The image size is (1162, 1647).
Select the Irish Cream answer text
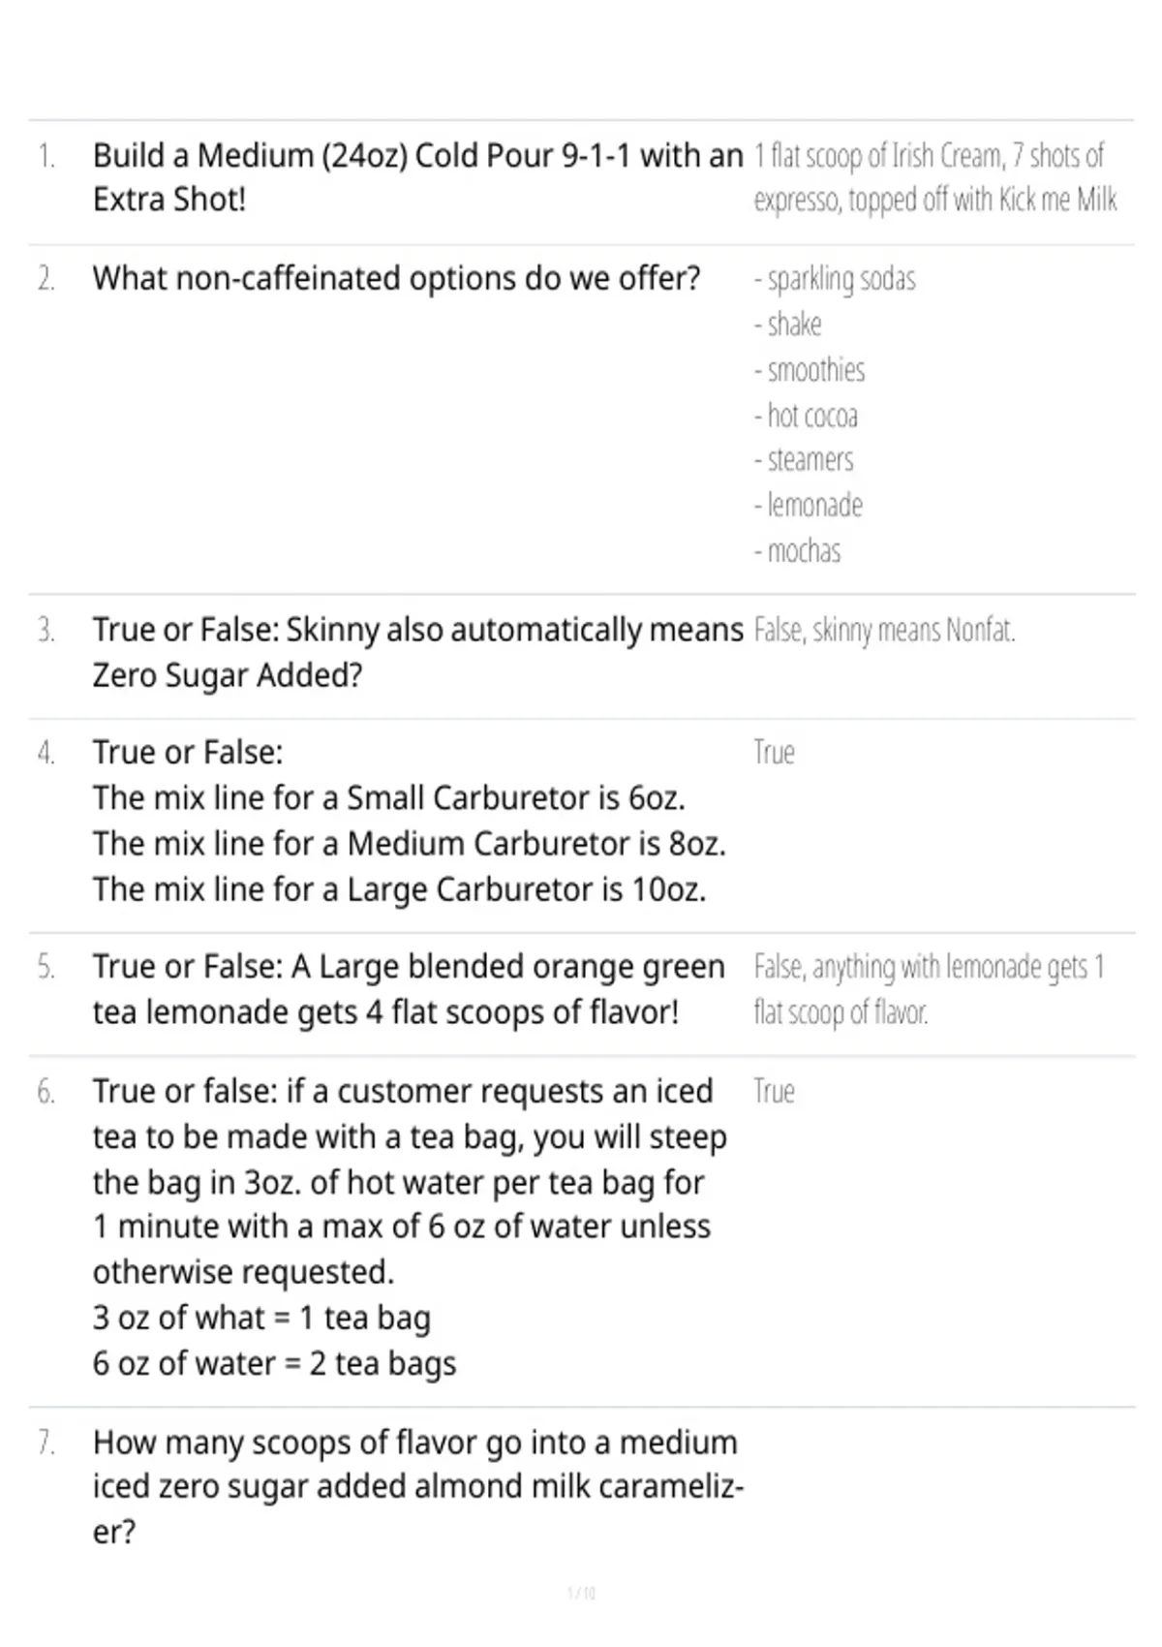click(935, 177)
